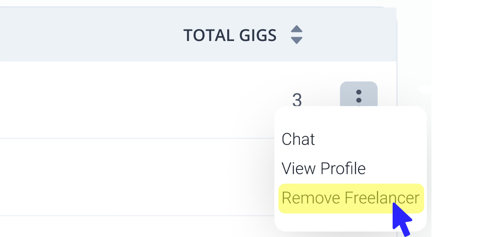Select the highlighted Remove Freelancer option
The image size is (499, 237).
[350, 198]
